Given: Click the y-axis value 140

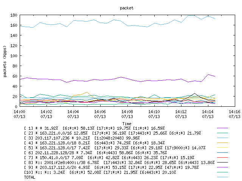Looking at the screenshot, I should tap(14, 35).
